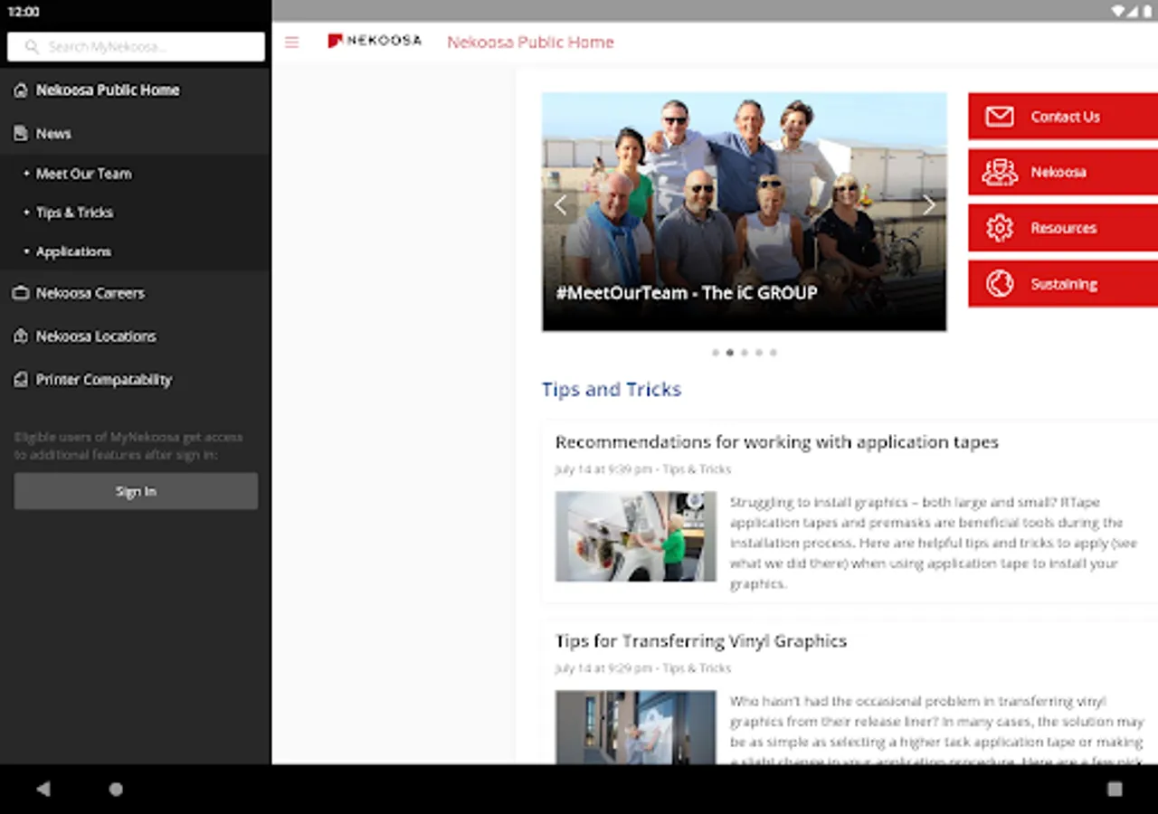The height and width of the screenshot is (814, 1158).
Task: Tap the Android home circle button
Action: (x=116, y=789)
